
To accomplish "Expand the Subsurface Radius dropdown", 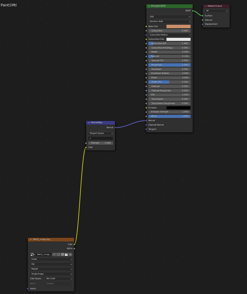I will pyautogui.click(x=169, y=35).
